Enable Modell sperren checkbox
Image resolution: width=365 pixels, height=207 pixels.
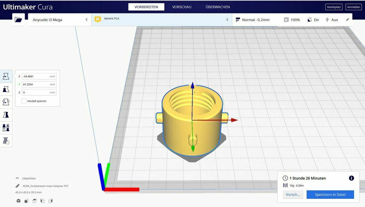tap(24, 101)
